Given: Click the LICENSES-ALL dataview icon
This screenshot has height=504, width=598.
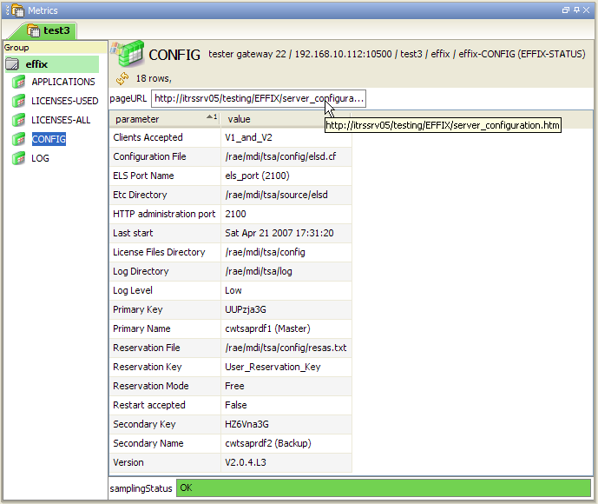Looking at the screenshot, I should click(19, 121).
